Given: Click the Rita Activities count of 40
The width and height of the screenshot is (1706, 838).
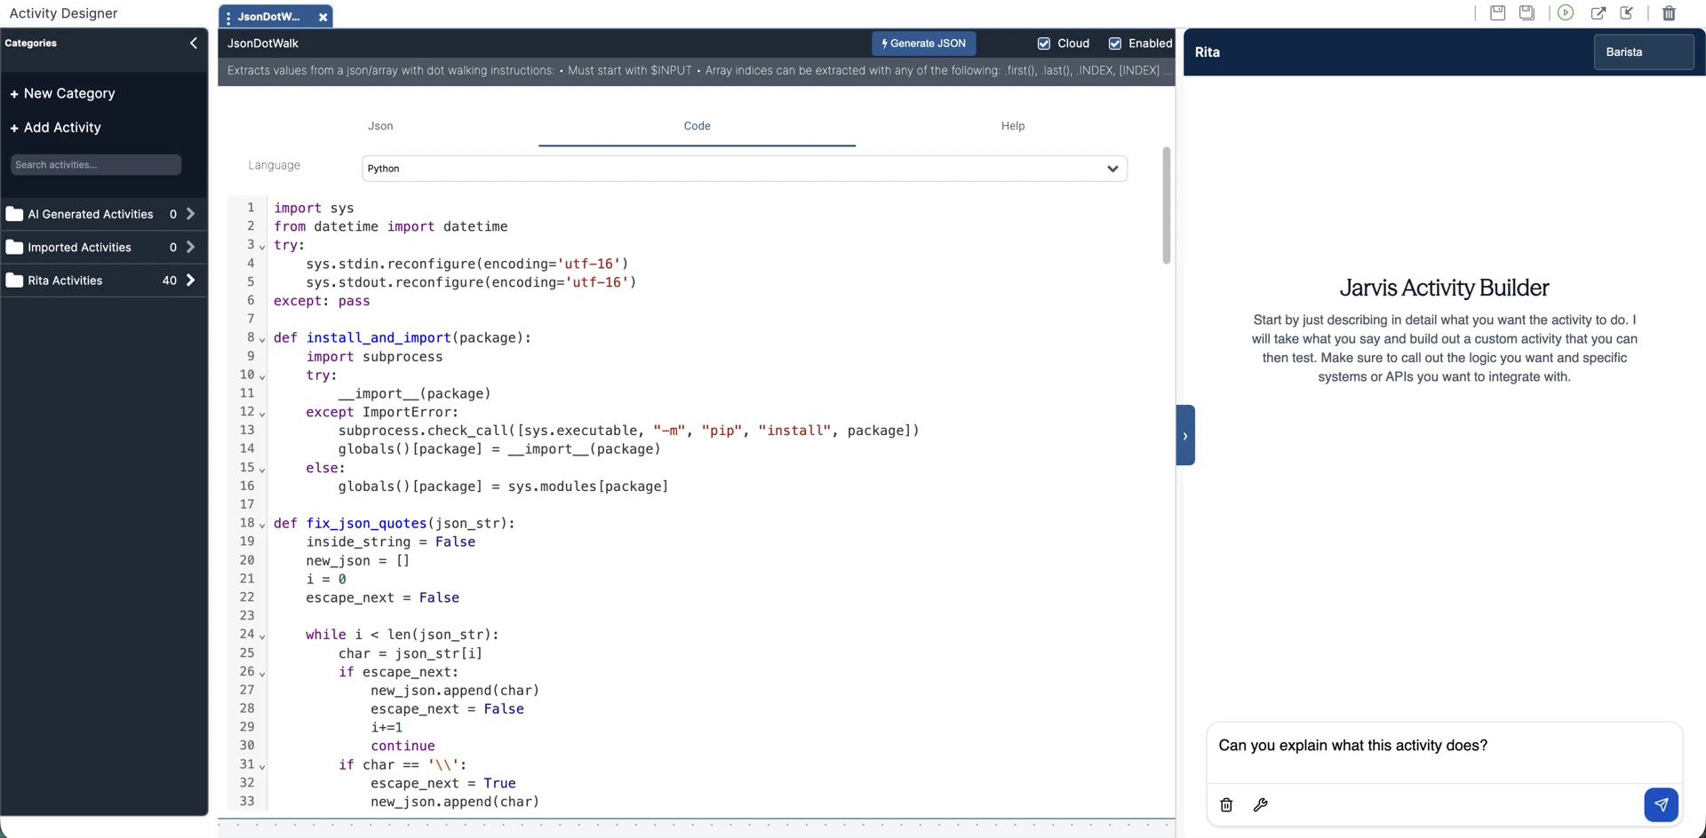Looking at the screenshot, I should [x=170, y=281].
